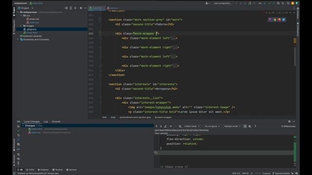Switch to index.html editor tab
This screenshot has height=175, width=312.
[x=97, y=8]
